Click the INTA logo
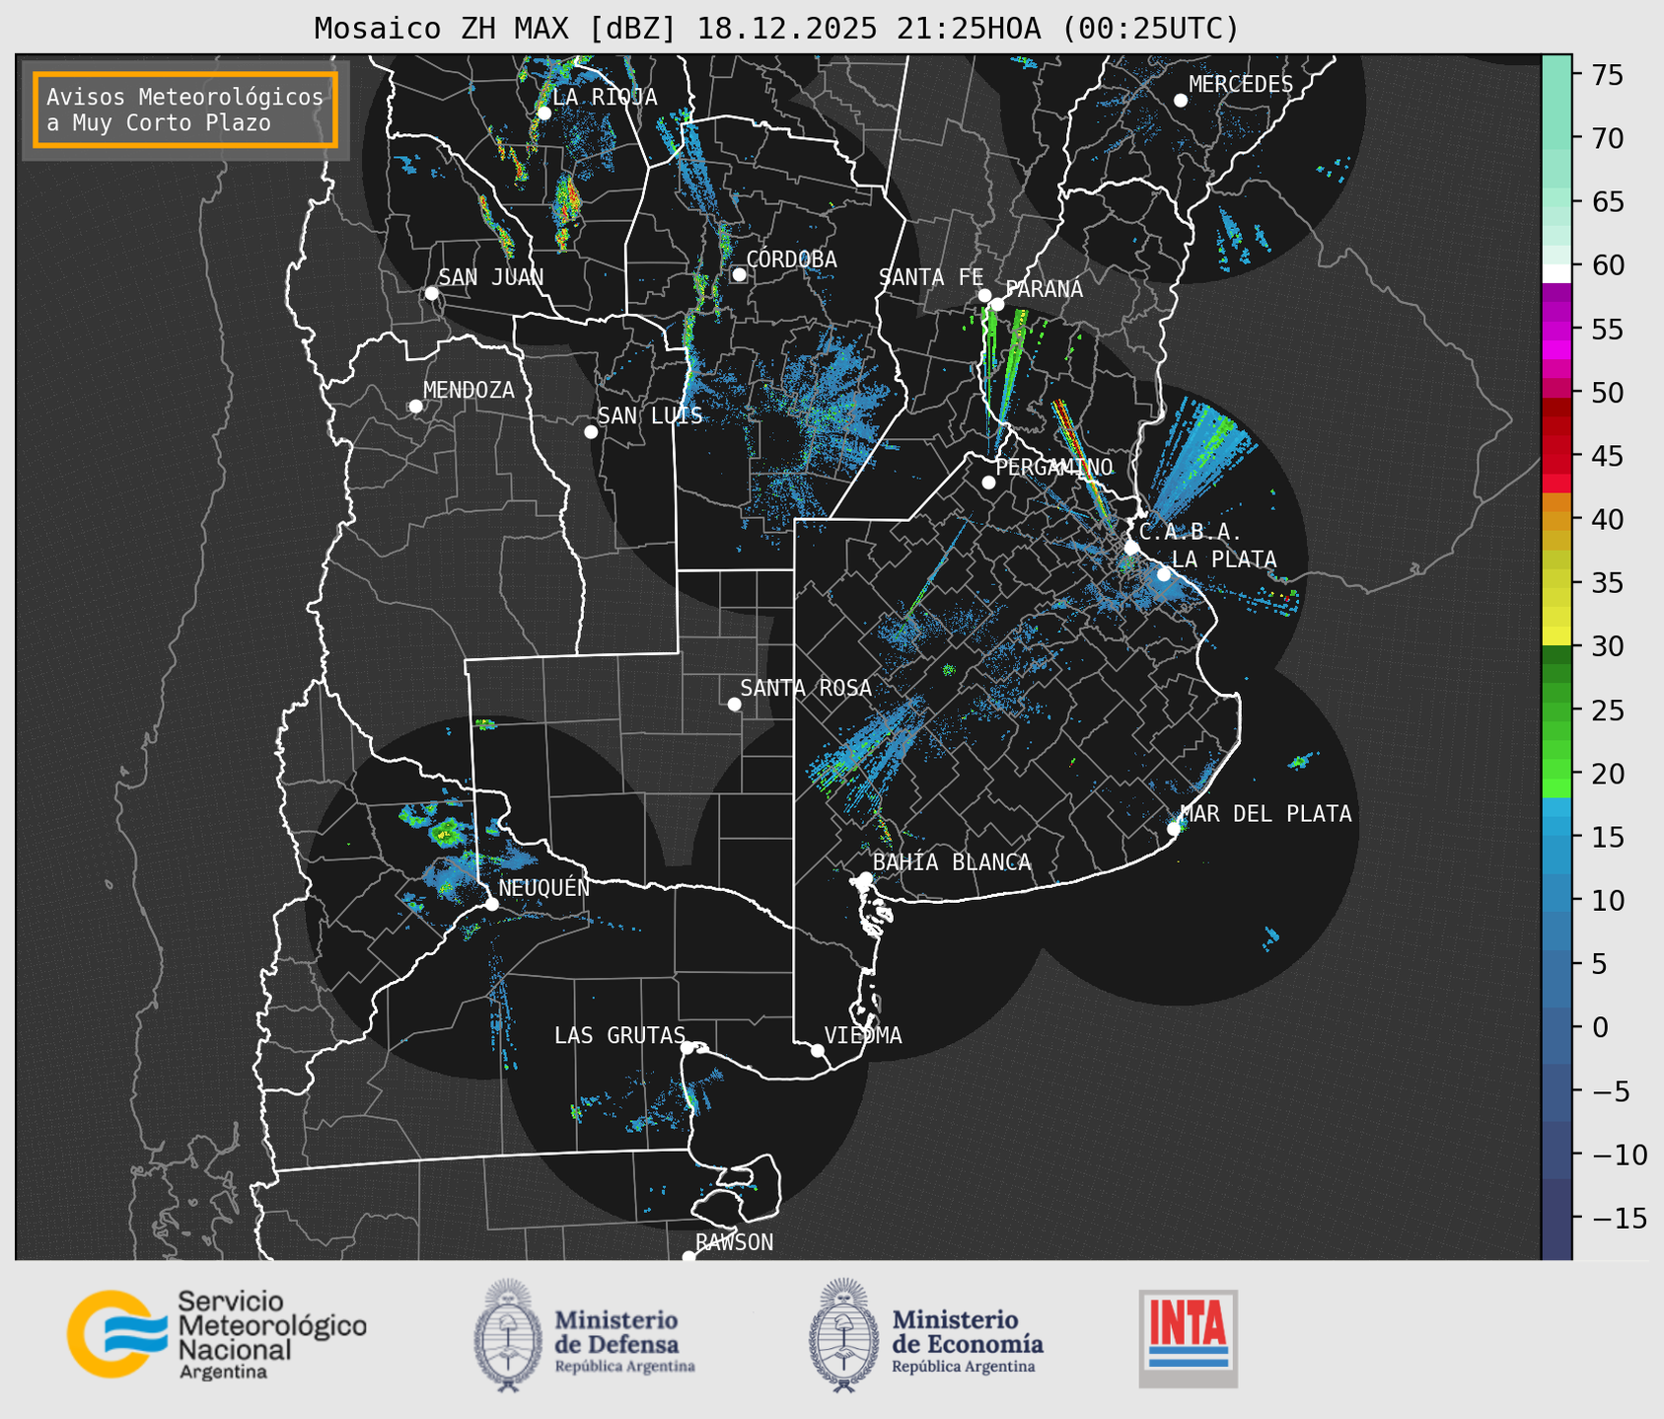Screen dimensions: 1664x1419 point(1188,1337)
